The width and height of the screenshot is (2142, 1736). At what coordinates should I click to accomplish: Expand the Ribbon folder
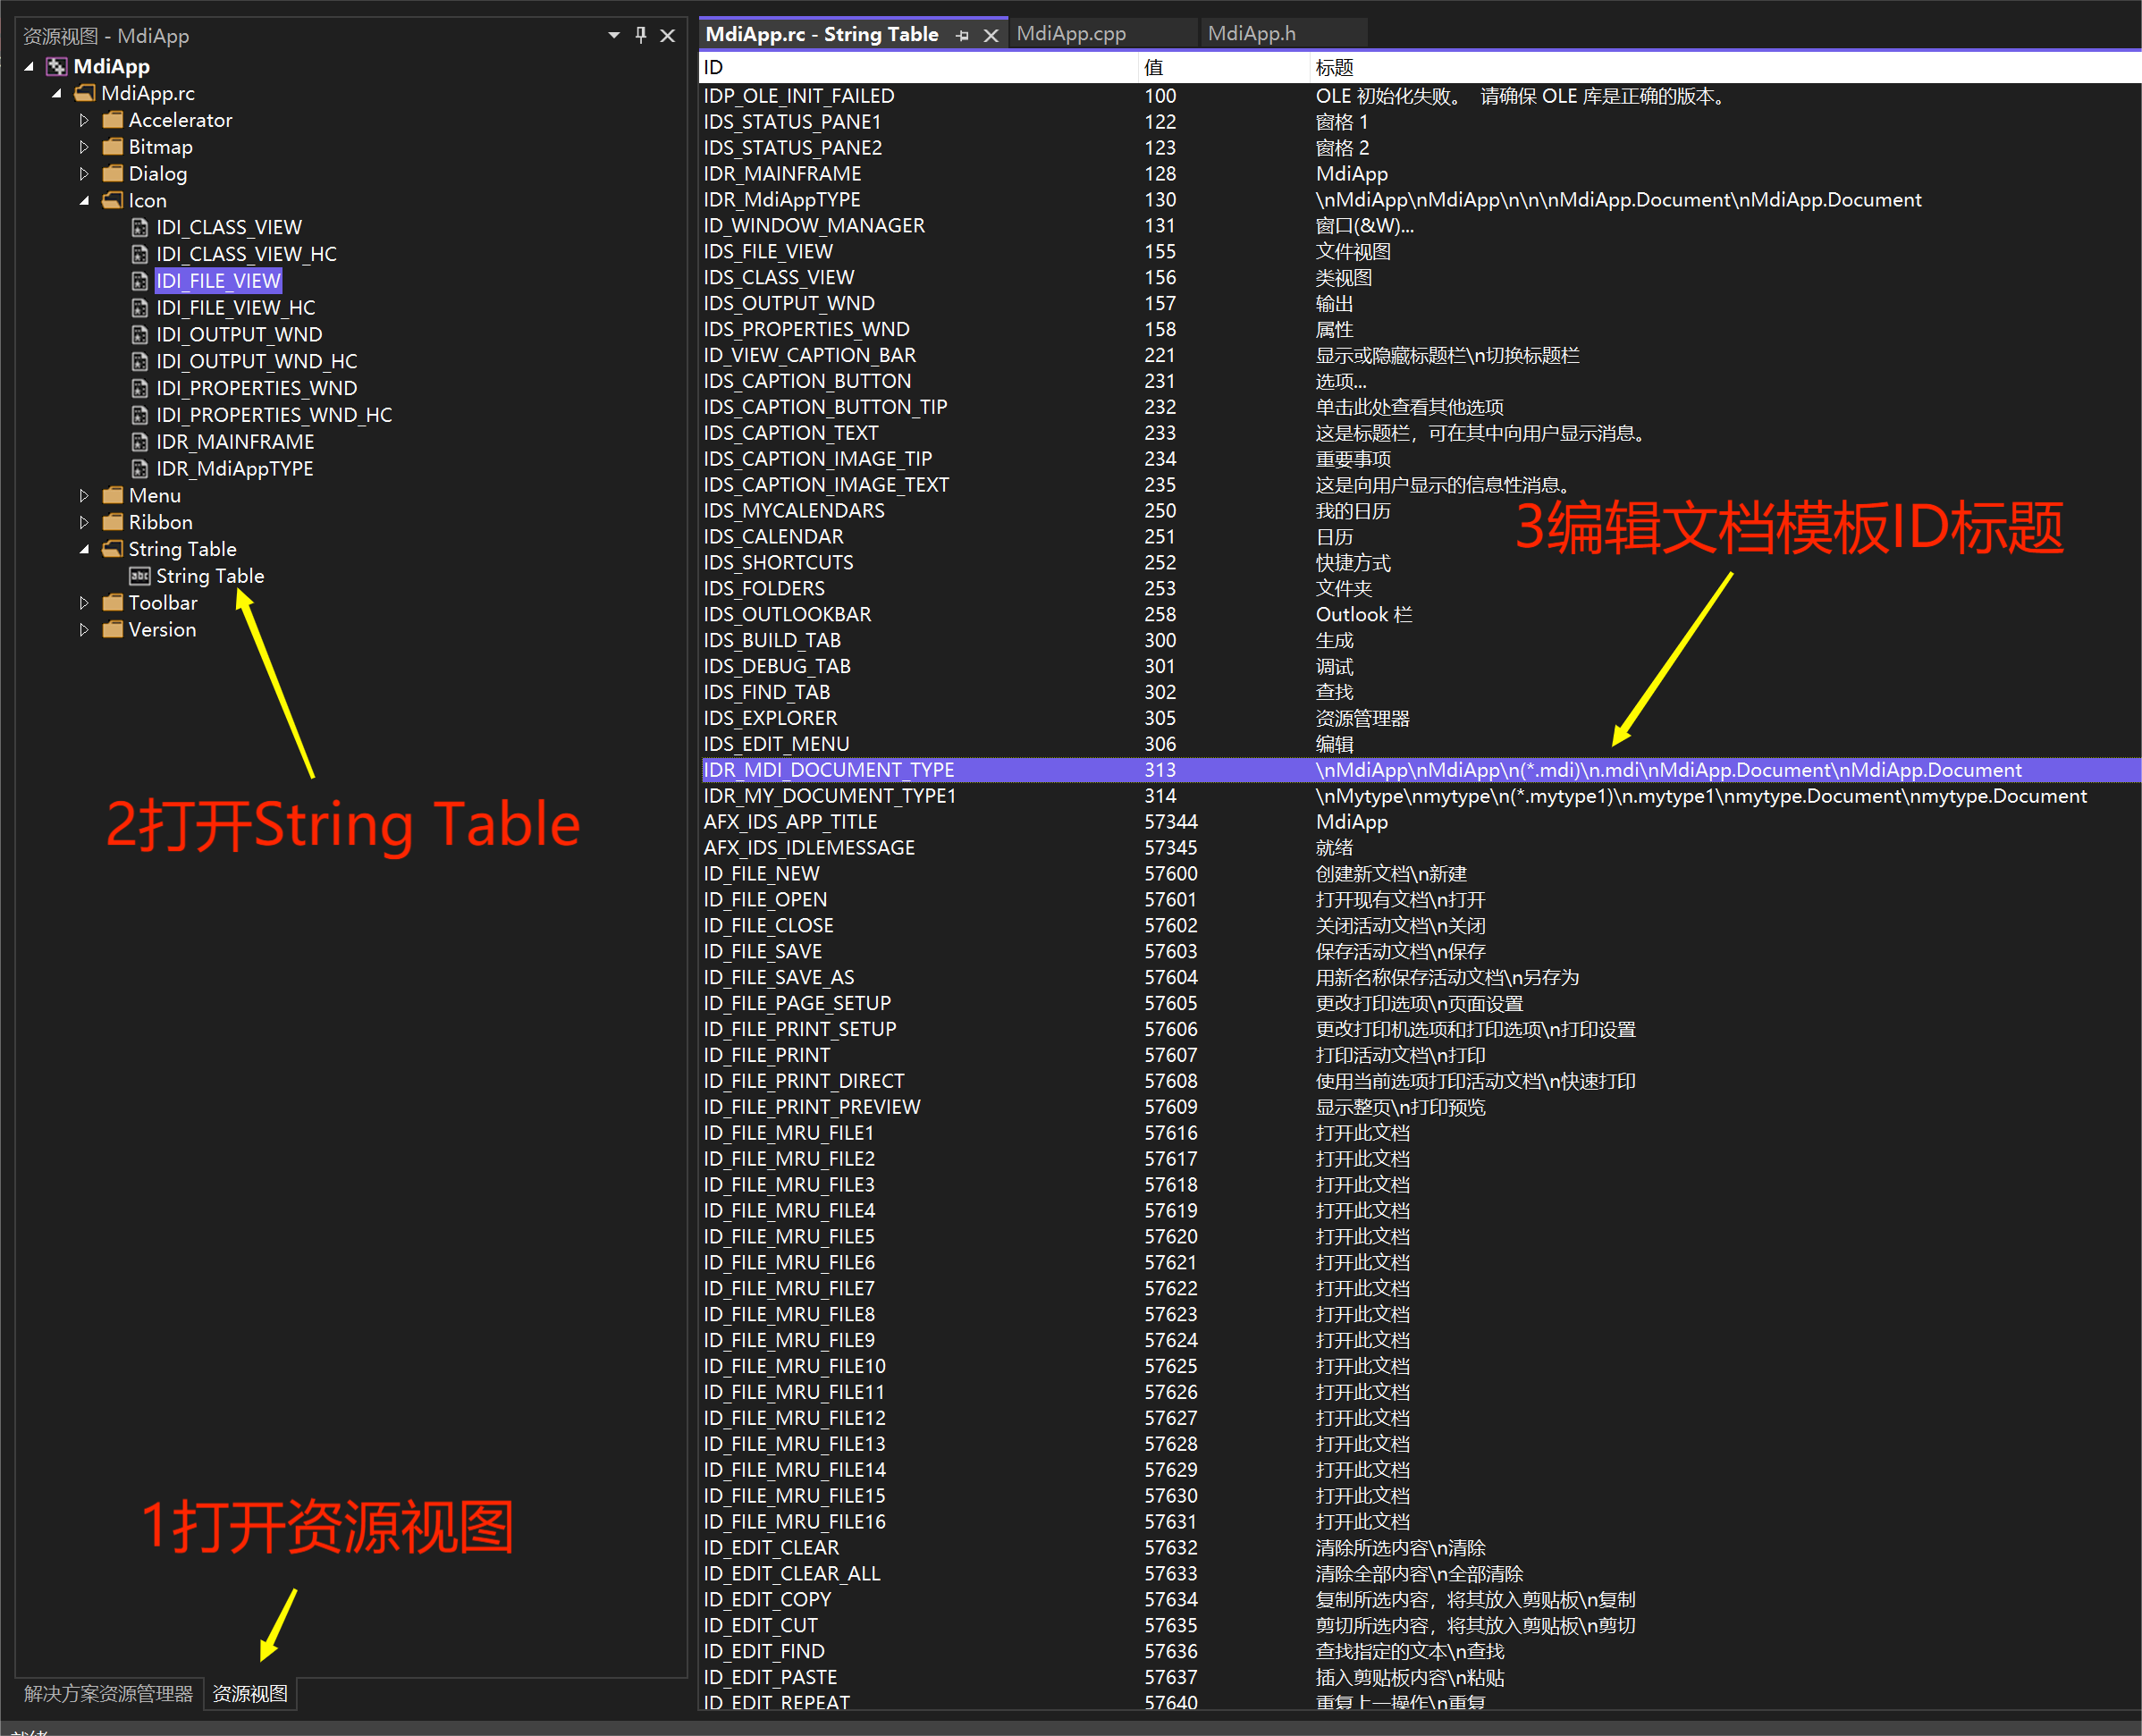tap(84, 522)
